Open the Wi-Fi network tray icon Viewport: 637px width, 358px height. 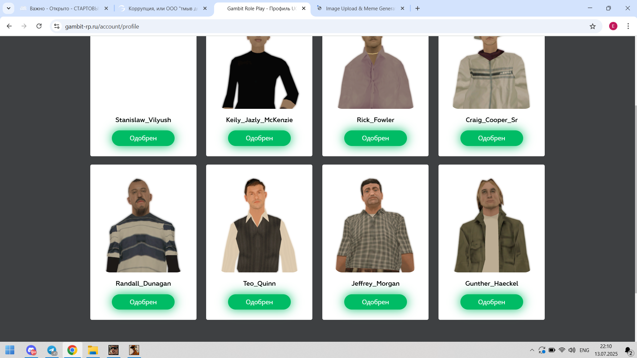[562, 350]
